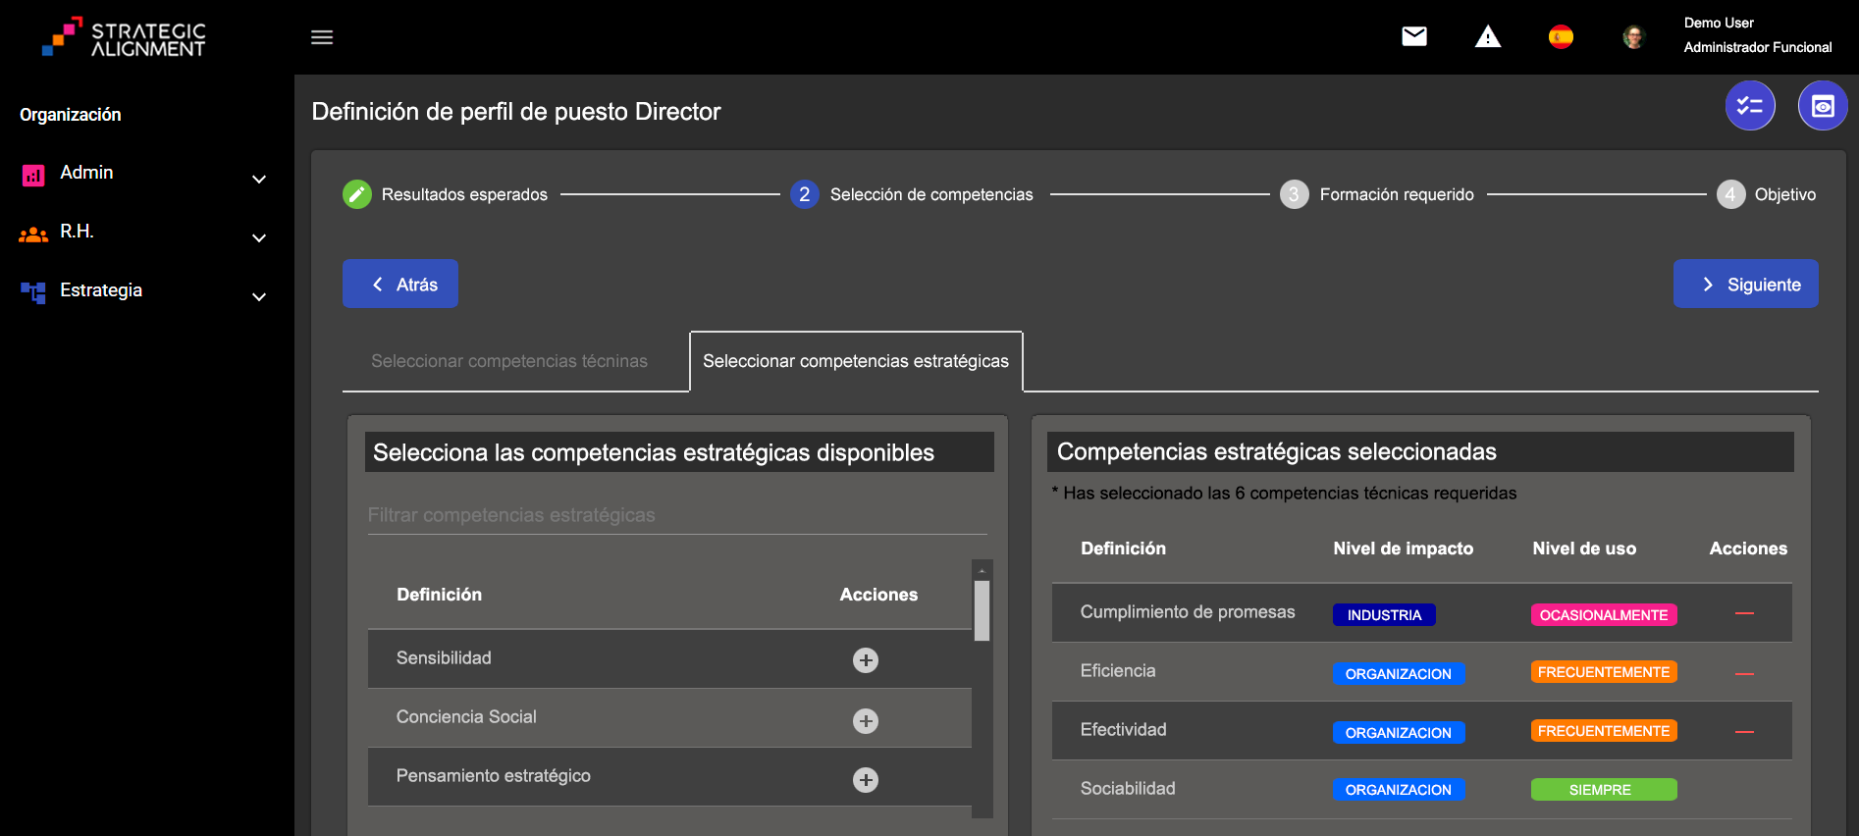Click the Demo User avatar
Screen dimensions: 1859x836
1633,37
